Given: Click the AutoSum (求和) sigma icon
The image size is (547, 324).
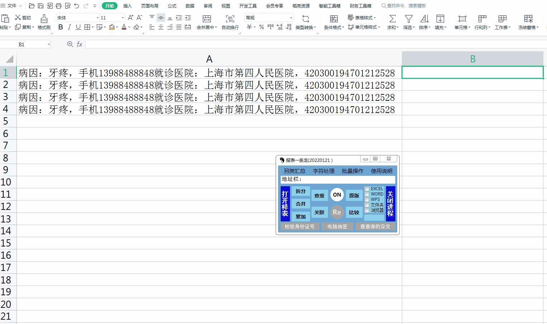Looking at the screenshot, I should (393, 19).
